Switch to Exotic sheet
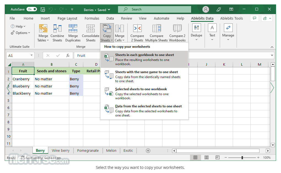The width and height of the screenshot is (281, 173). (128, 151)
